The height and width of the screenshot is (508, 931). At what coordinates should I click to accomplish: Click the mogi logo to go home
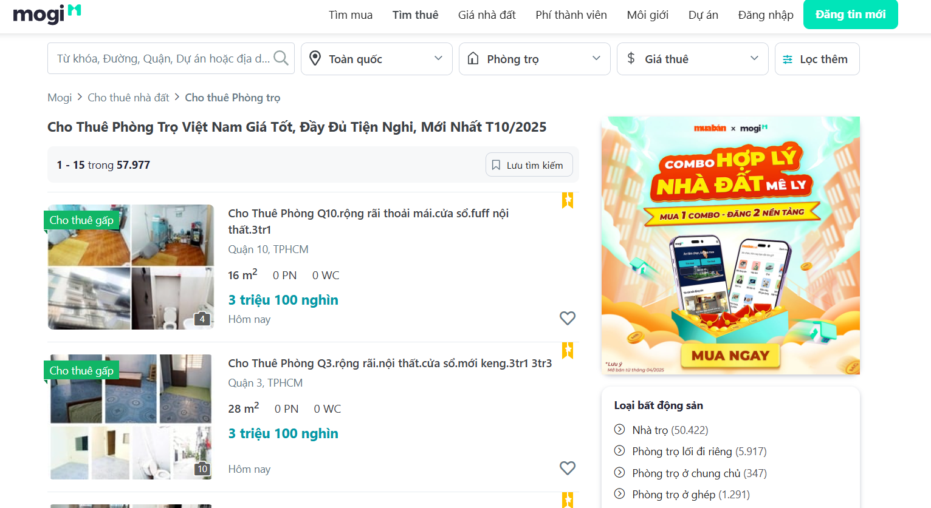(47, 15)
